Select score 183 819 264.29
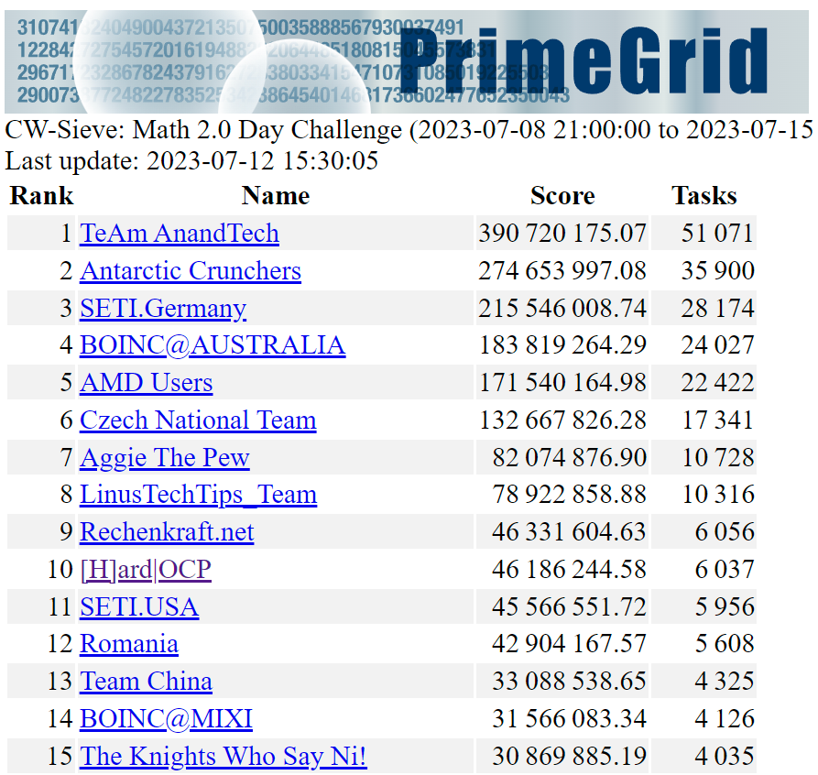 coord(562,345)
